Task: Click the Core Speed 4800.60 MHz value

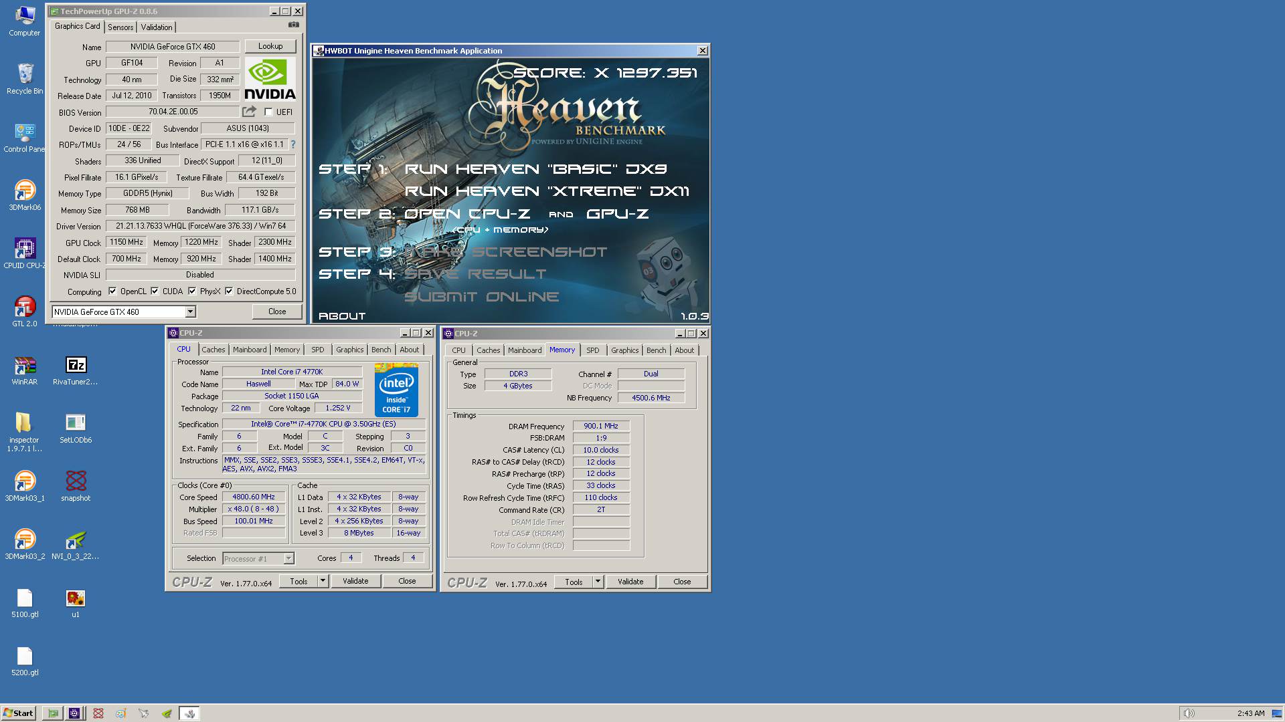Action: (254, 497)
